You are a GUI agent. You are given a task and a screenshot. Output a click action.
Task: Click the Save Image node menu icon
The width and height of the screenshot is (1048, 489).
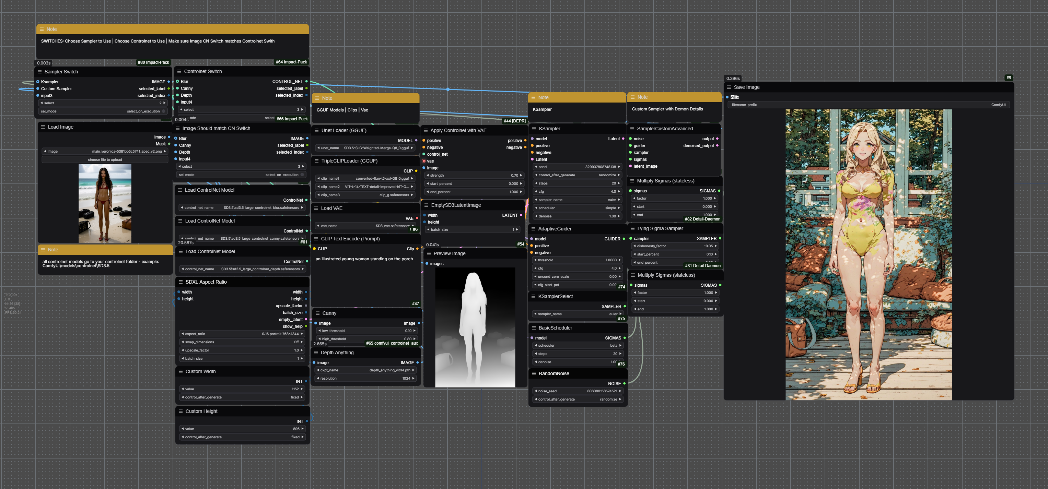[x=729, y=87]
